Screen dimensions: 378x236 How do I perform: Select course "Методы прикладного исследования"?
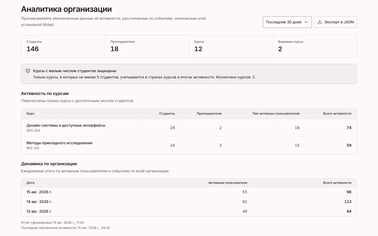60,143
